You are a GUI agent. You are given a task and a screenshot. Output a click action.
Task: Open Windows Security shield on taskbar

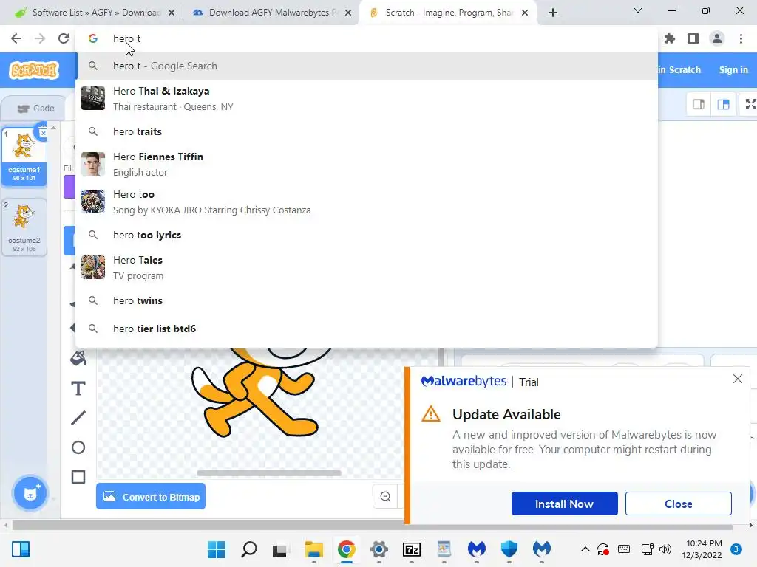[x=509, y=549]
